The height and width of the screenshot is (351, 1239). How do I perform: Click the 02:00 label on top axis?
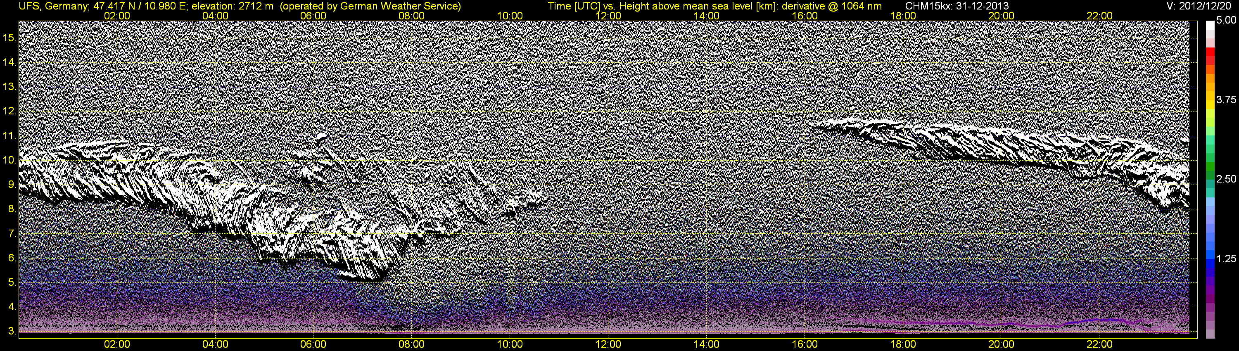(x=117, y=15)
